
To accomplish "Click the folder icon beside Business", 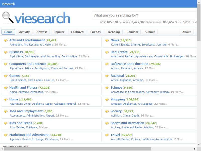I will point(6,52).
